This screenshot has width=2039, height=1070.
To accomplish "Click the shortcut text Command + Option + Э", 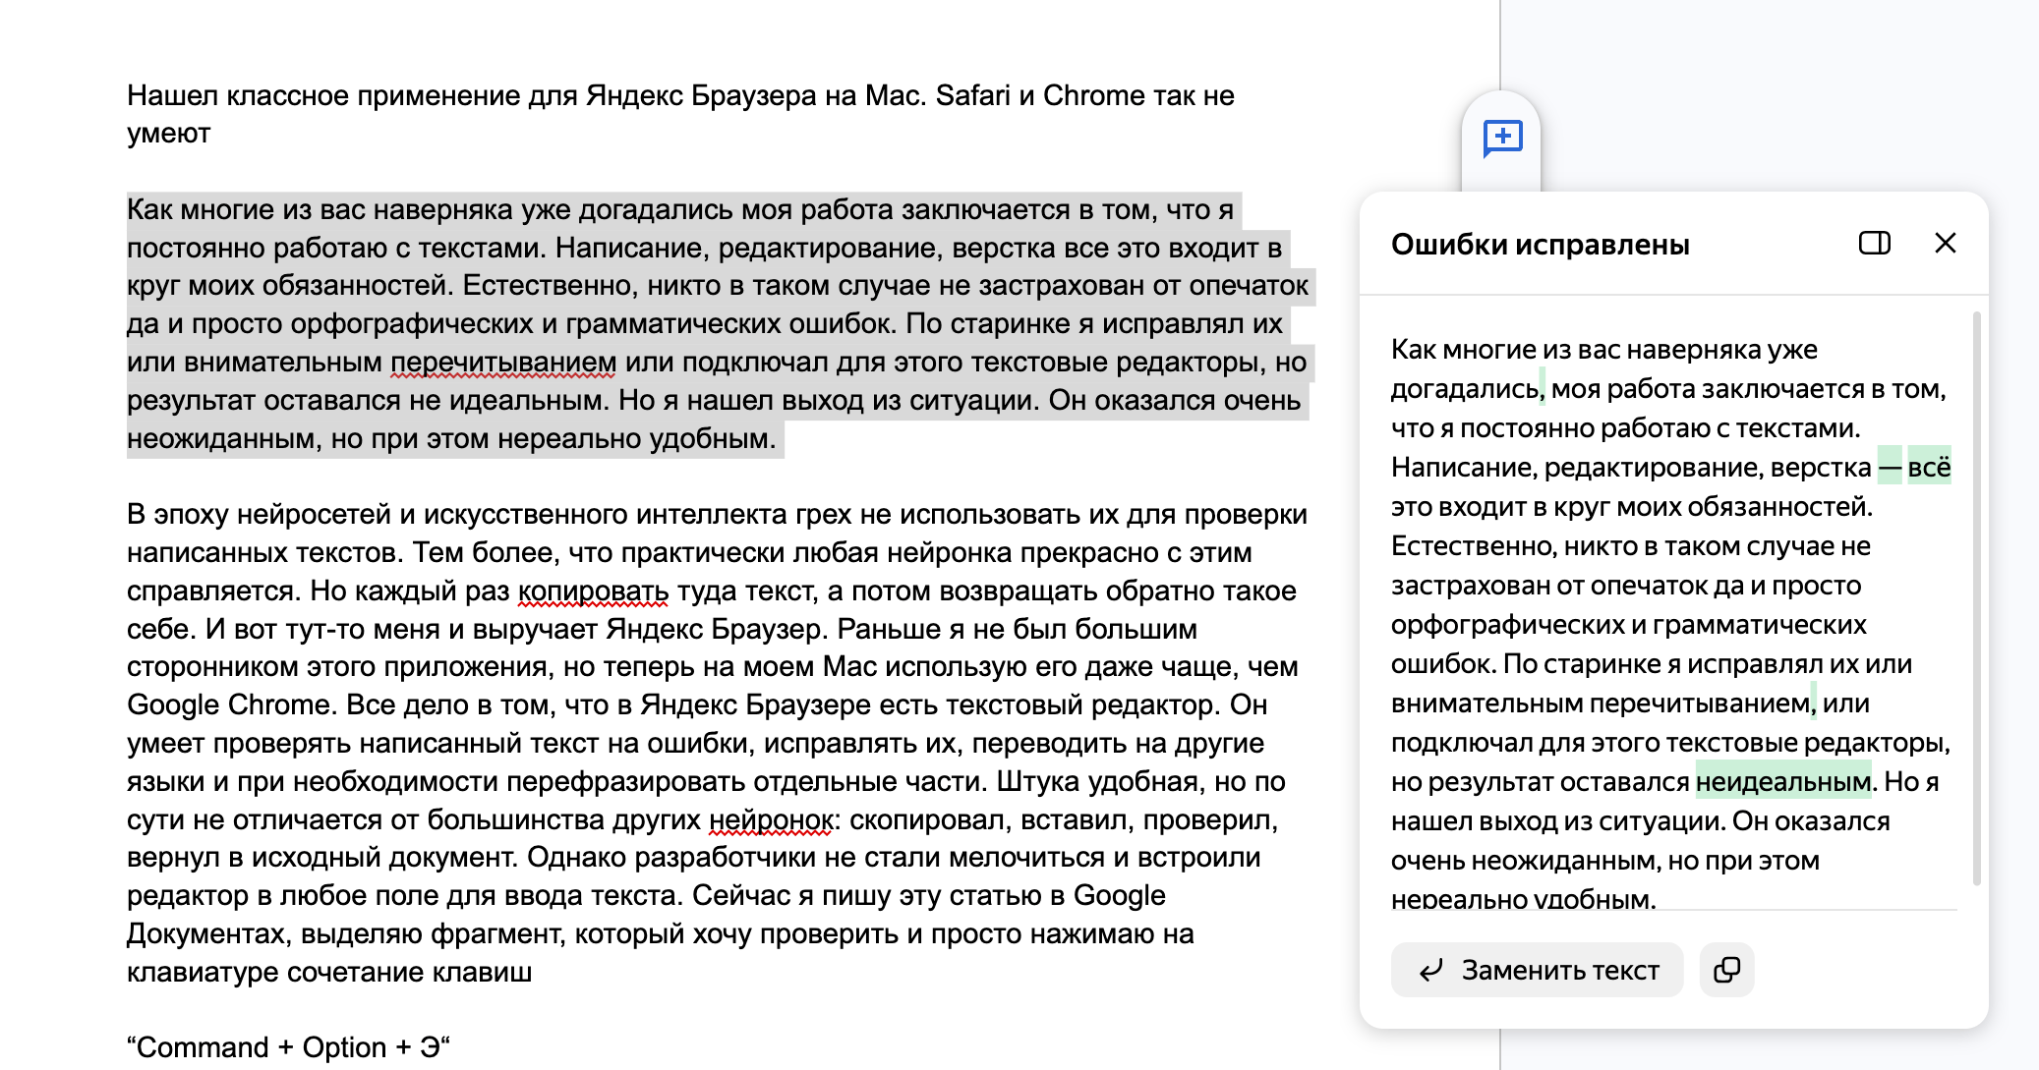I will click(286, 1046).
